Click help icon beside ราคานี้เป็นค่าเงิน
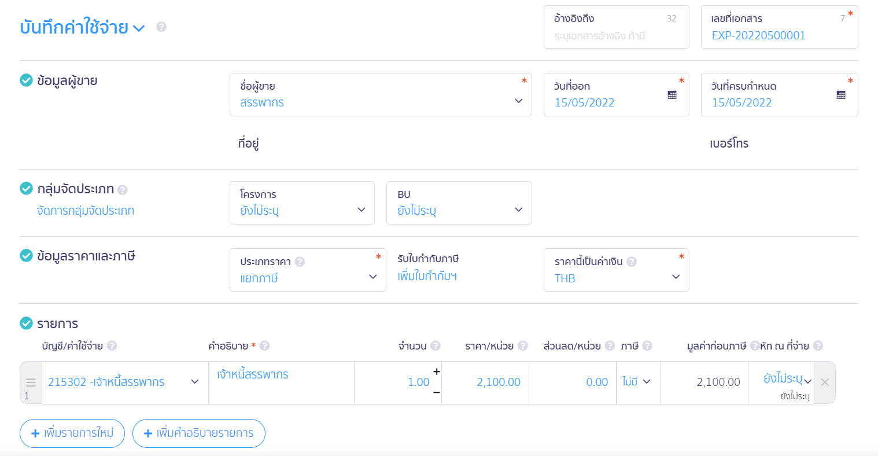 632,262
